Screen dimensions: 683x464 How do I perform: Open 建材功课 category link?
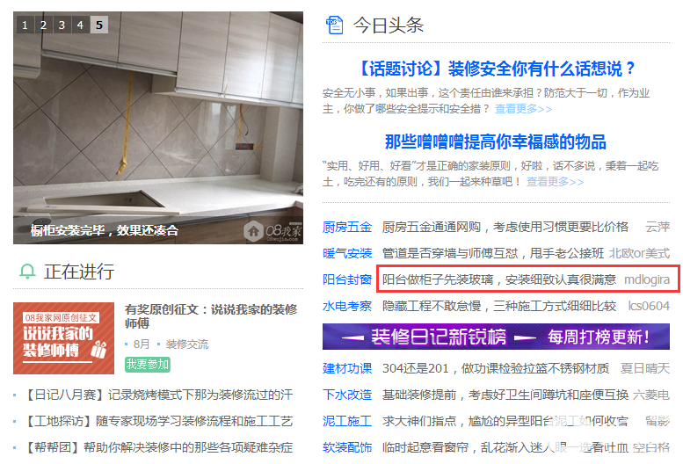tap(347, 368)
